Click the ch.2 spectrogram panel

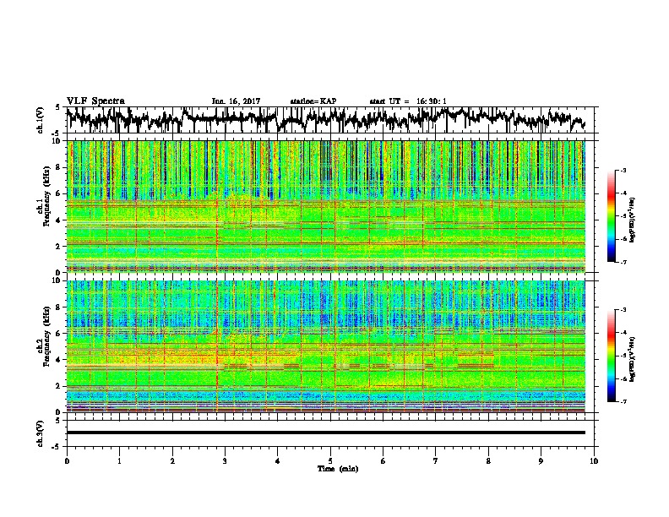point(325,346)
